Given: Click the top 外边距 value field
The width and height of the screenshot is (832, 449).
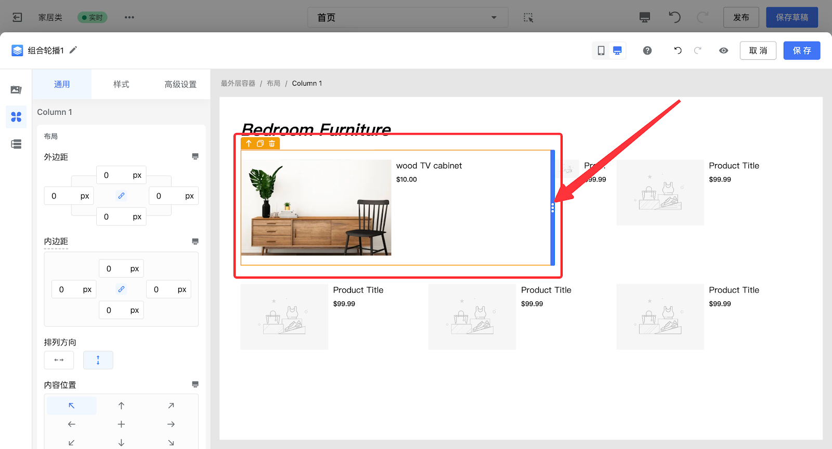Looking at the screenshot, I should click(x=113, y=175).
